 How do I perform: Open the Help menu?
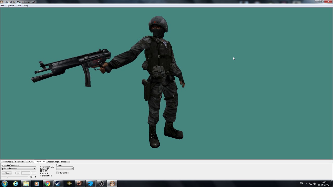pyautogui.click(x=26, y=5)
